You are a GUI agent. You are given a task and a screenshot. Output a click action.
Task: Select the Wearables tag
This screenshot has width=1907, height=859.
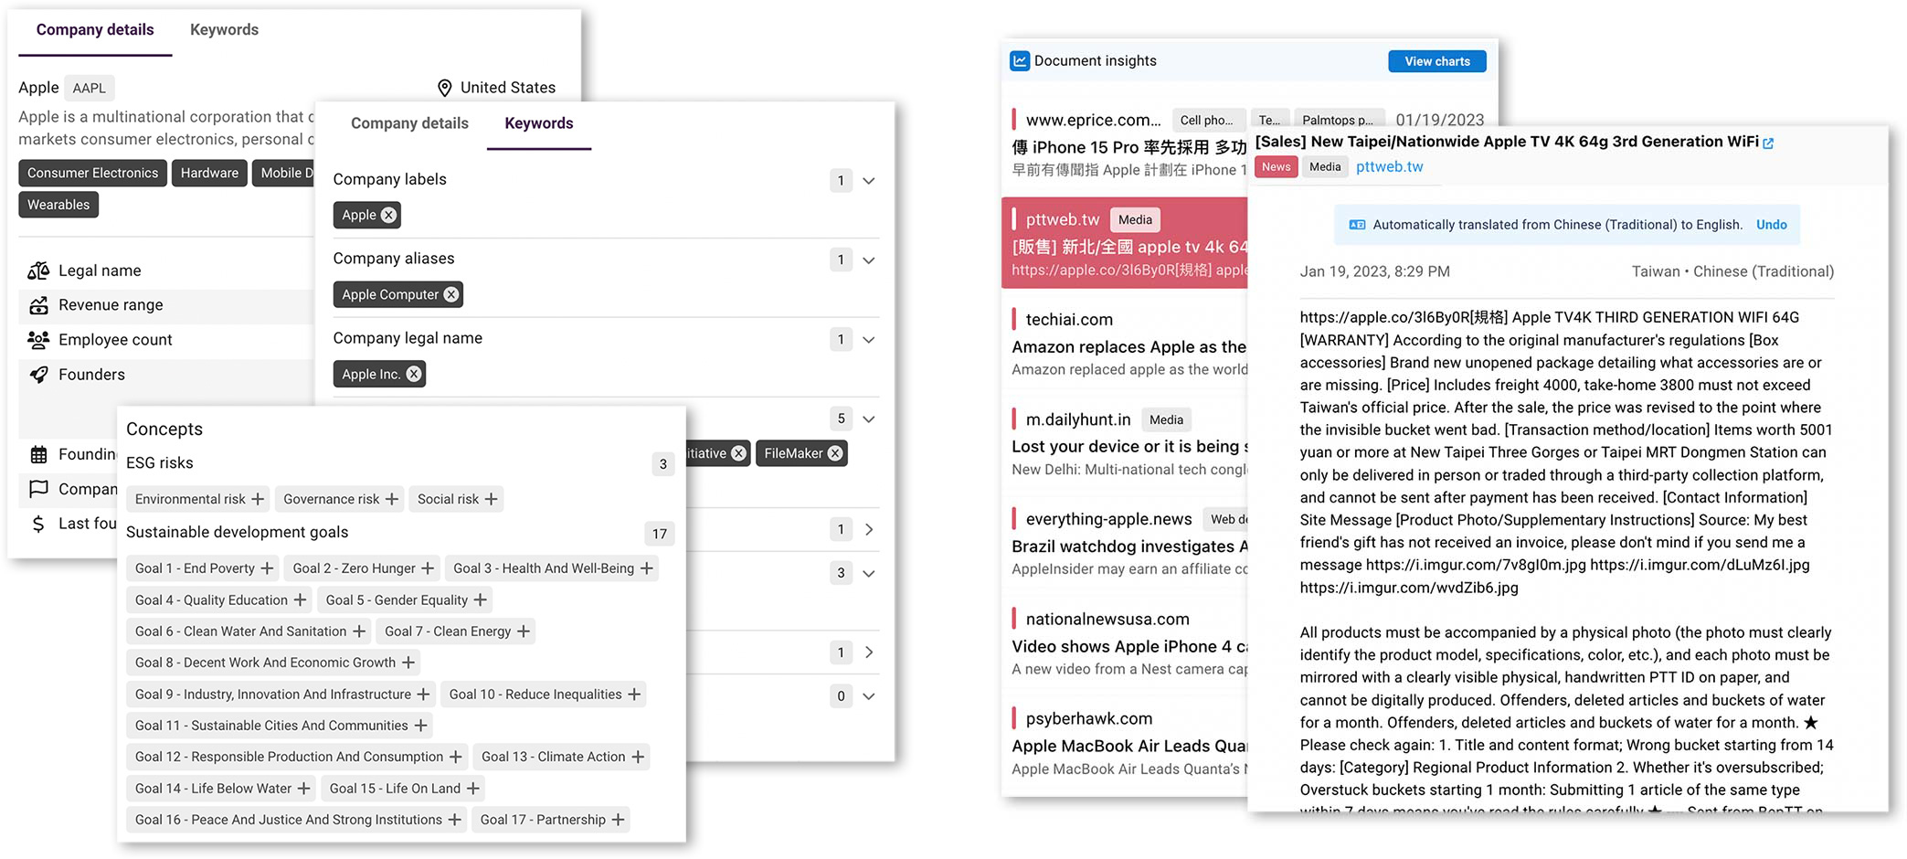click(58, 205)
